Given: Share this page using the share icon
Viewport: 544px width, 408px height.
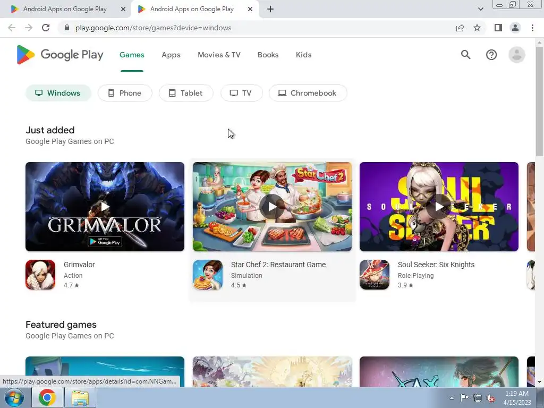Looking at the screenshot, I should 460,28.
